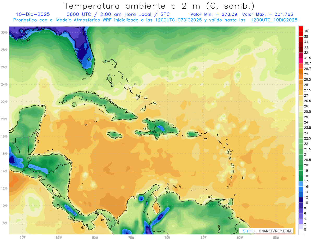Click the legend value '2'
Image resolution: width=313 pixels, height=241 pixels.
305,224
